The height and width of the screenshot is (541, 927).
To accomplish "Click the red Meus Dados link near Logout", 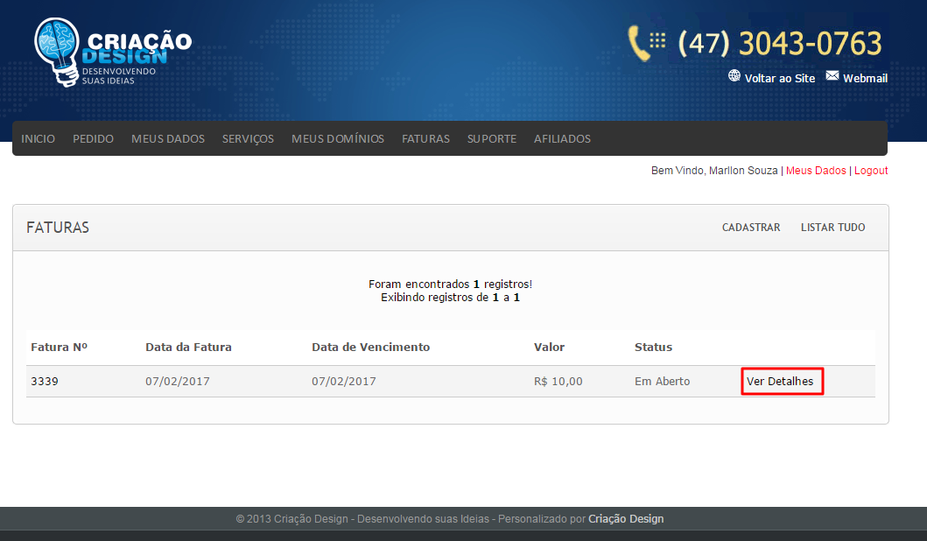I will pyautogui.click(x=816, y=171).
